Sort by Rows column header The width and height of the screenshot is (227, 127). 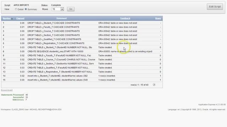click(158, 18)
